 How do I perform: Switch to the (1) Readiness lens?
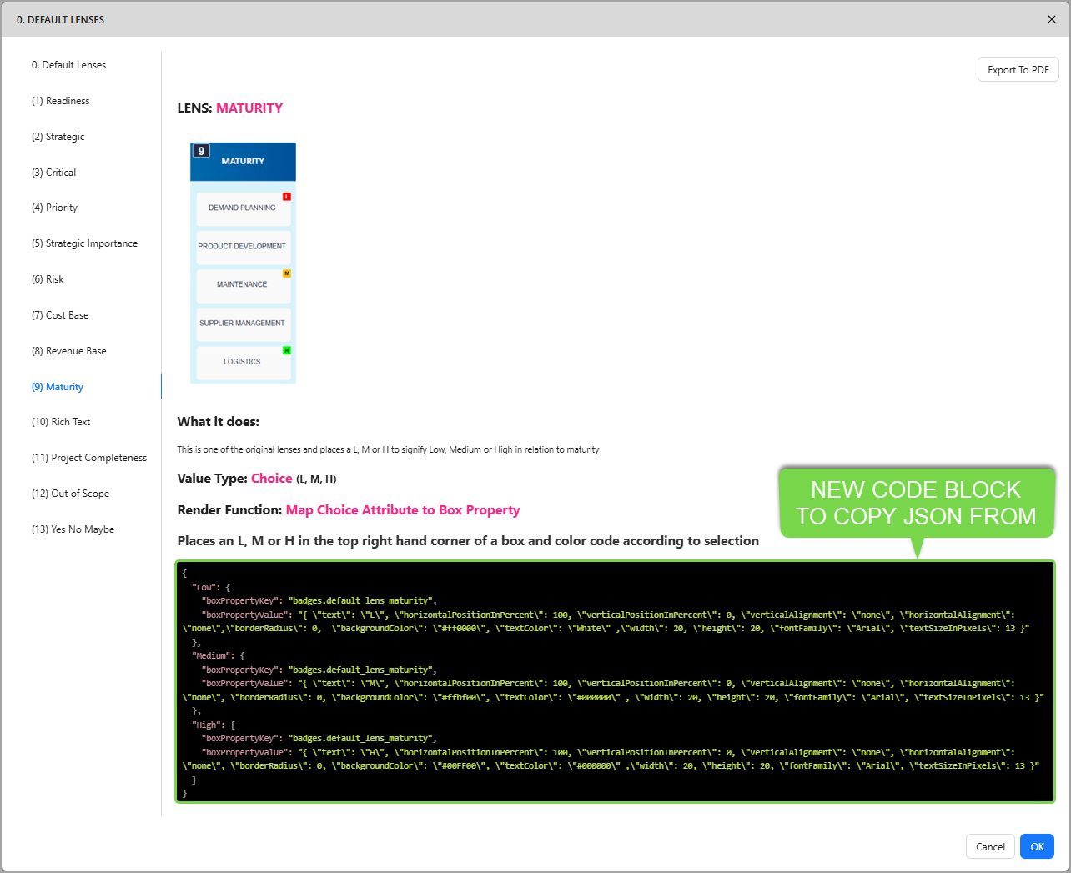click(x=60, y=101)
